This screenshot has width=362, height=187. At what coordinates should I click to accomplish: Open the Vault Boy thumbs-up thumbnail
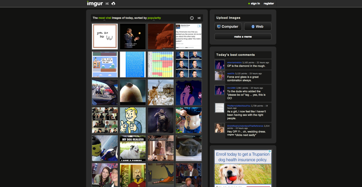(133, 120)
